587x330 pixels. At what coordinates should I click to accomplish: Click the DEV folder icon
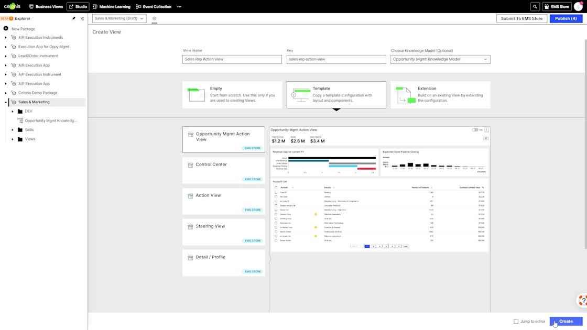(x=20, y=111)
